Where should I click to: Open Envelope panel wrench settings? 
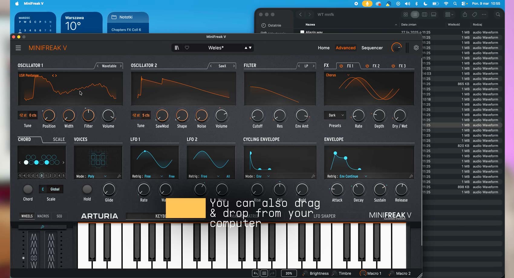coord(411,176)
